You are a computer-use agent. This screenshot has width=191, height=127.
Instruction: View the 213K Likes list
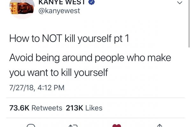[84, 108]
